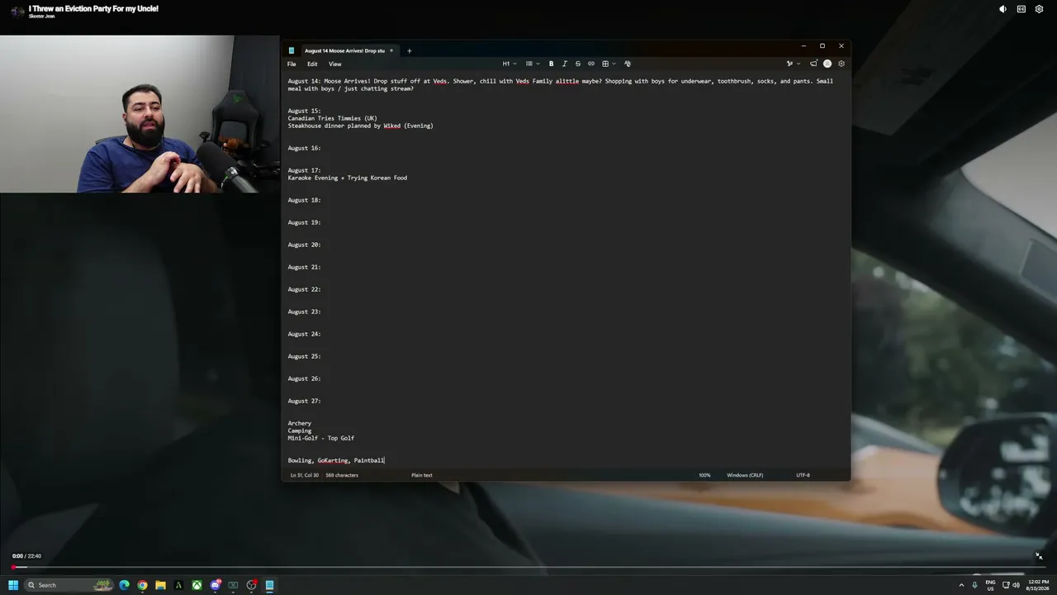This screenshot has width=1057, height=595.
Task: Open the Notepad account profile avatar
Action: click(x=827, y=64)
